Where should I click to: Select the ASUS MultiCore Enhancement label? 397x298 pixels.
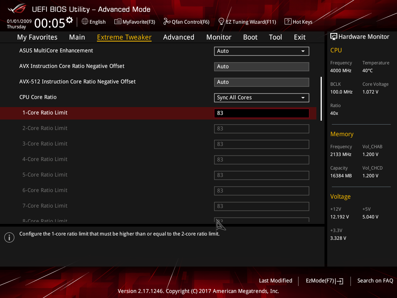[x=56, y=51]
